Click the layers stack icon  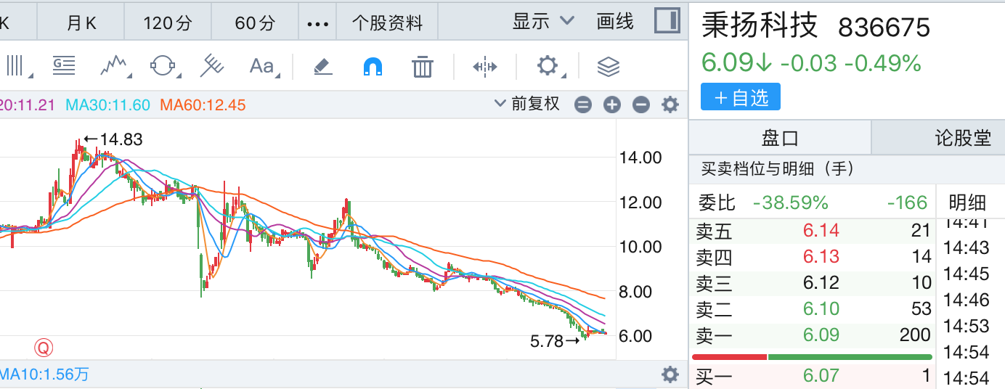608,67
